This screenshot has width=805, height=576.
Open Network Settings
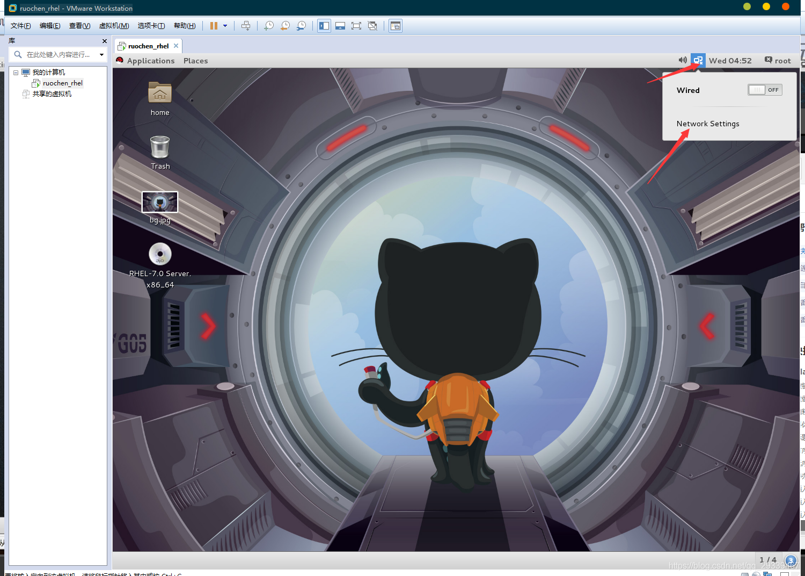(x=708, y=124)
